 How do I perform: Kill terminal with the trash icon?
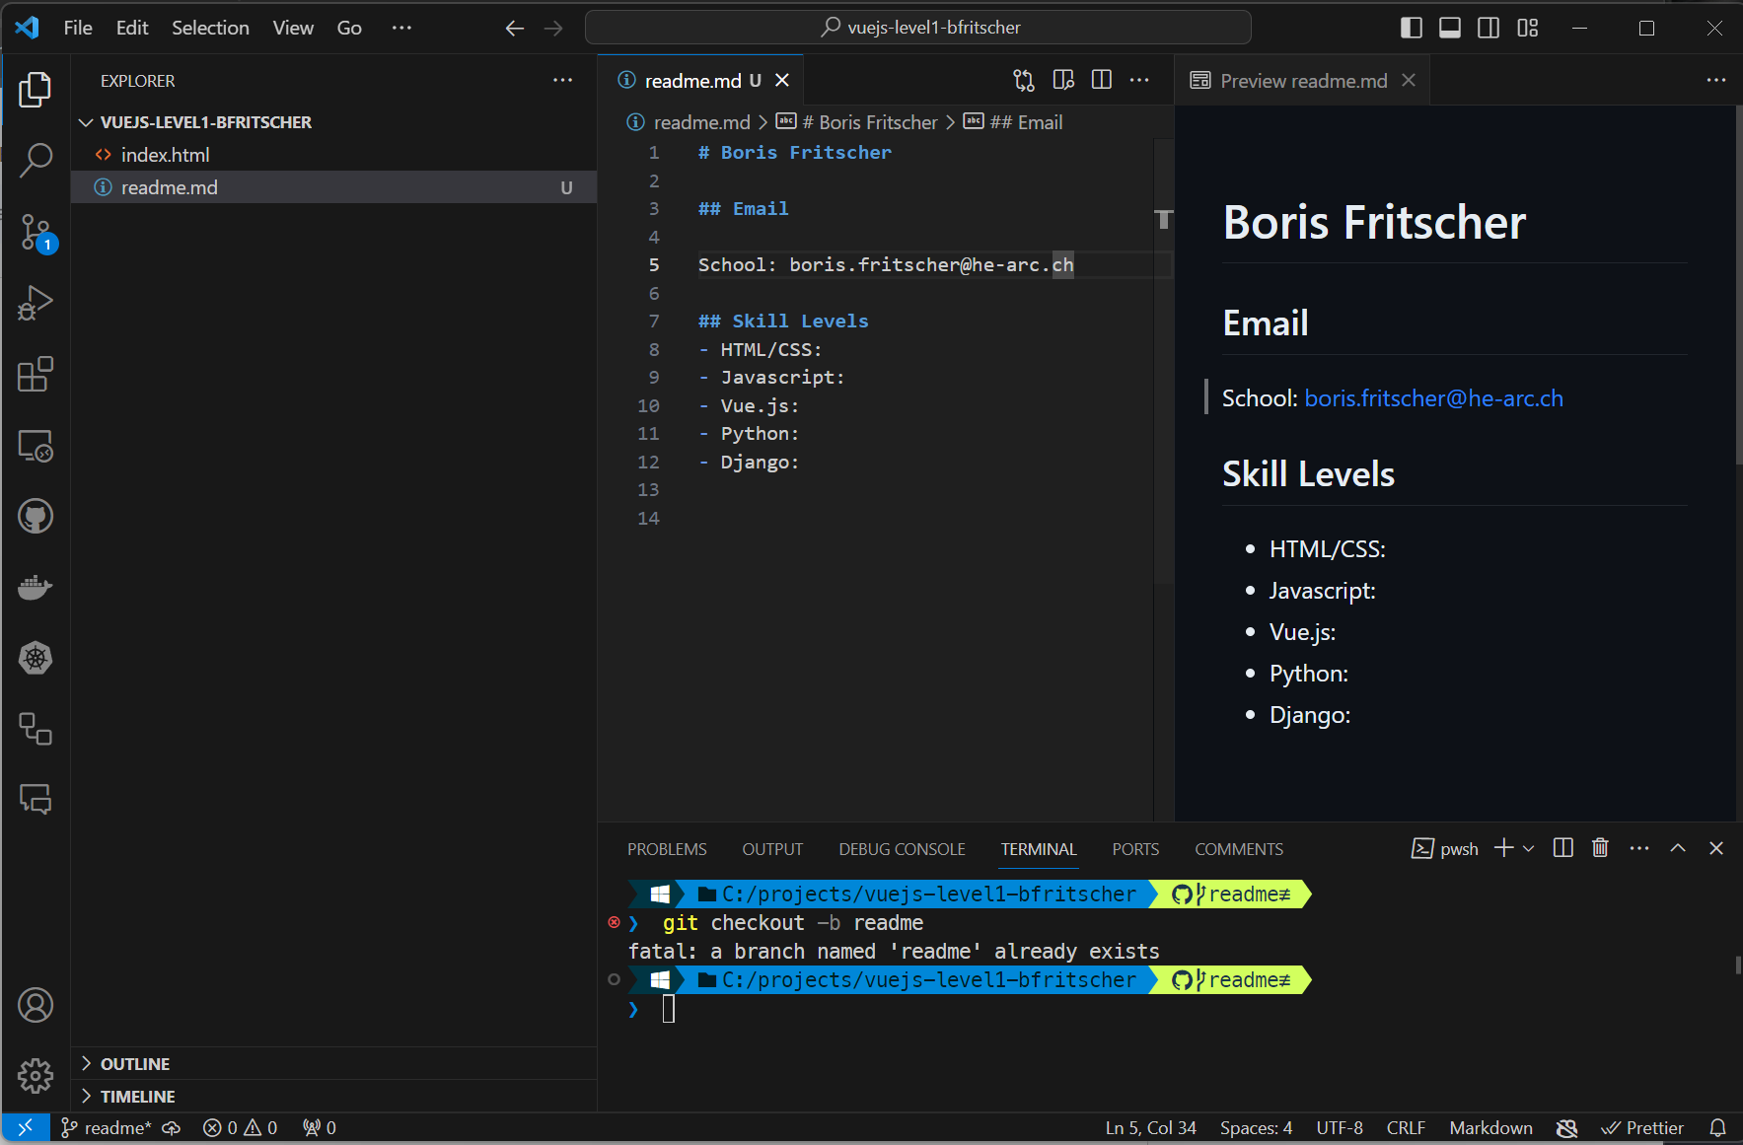[1600, 848]
